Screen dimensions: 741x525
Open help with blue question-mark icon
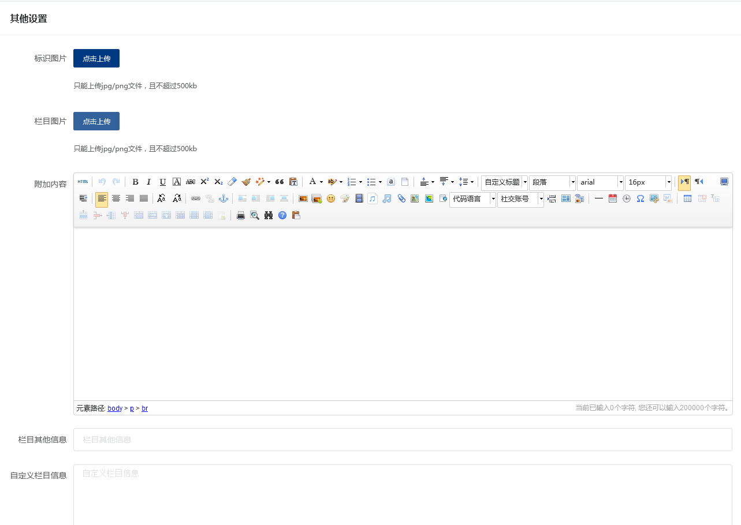click(x=282, y=215)
